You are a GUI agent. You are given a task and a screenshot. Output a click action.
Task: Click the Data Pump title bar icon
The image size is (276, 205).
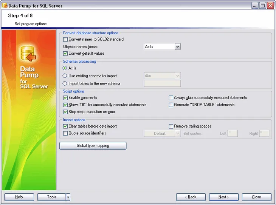coord(5,6)
